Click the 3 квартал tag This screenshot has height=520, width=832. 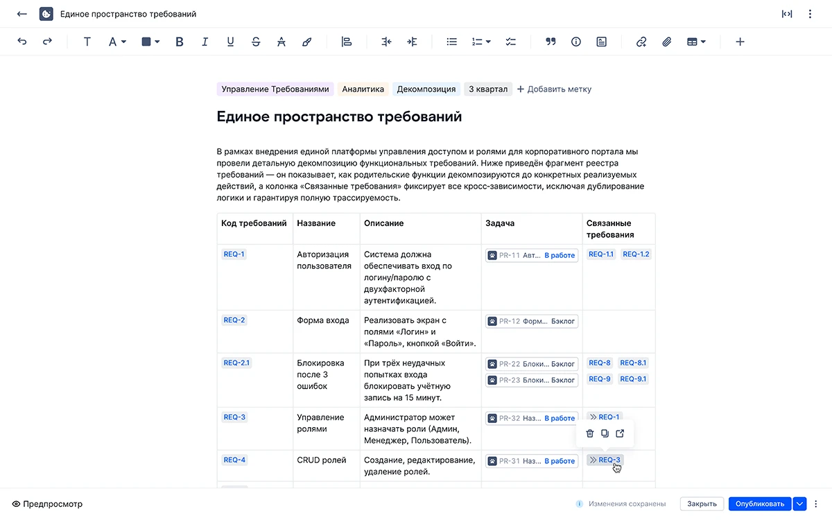tap(488, 89)
